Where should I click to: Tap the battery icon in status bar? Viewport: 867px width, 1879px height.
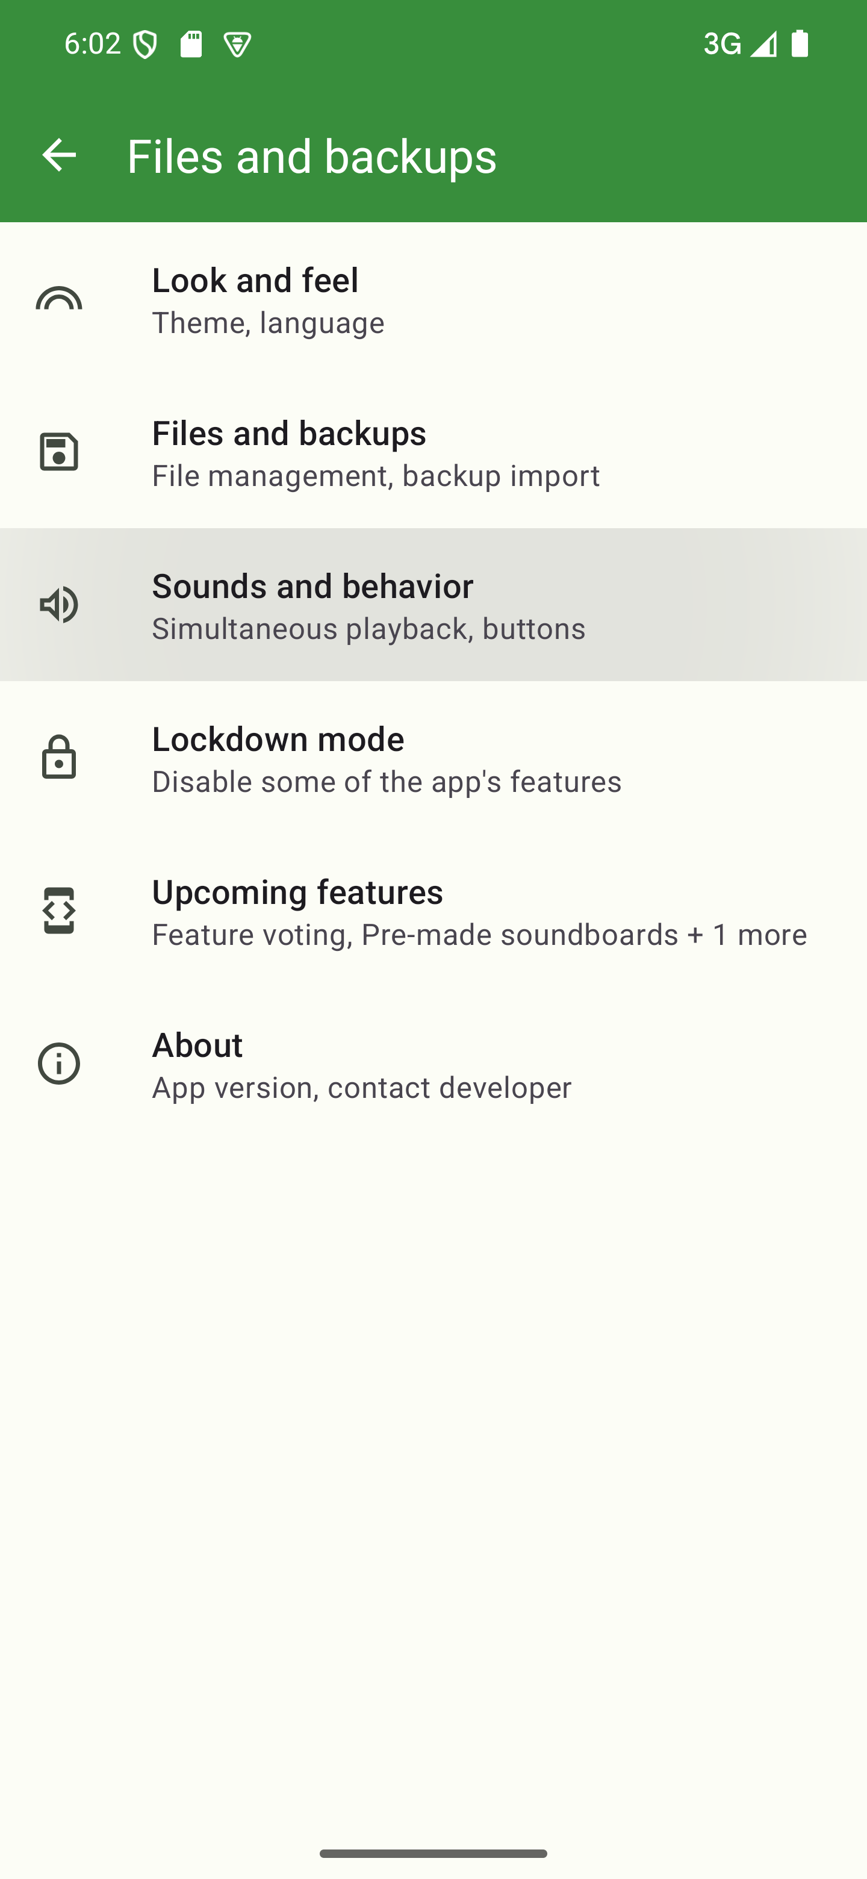800,44
